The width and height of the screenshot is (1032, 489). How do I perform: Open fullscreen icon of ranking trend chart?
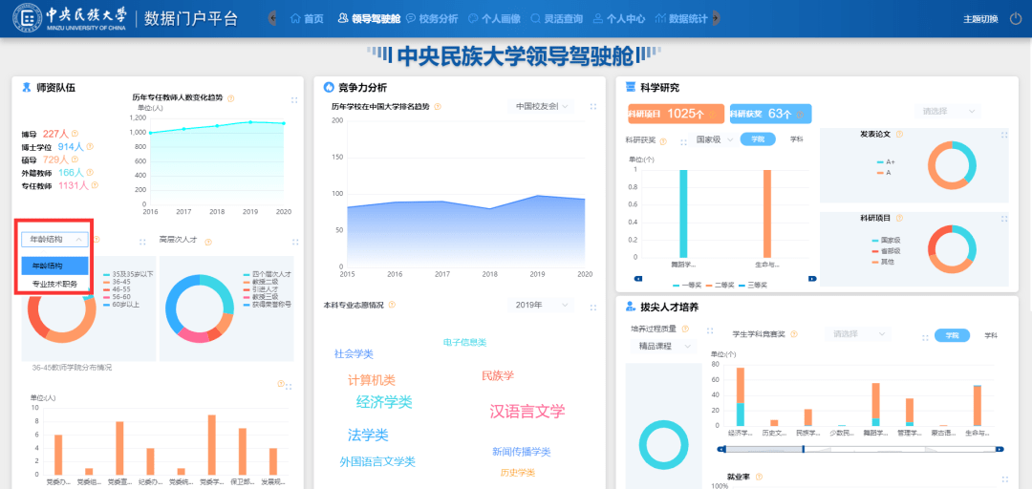tap(593, 107)
